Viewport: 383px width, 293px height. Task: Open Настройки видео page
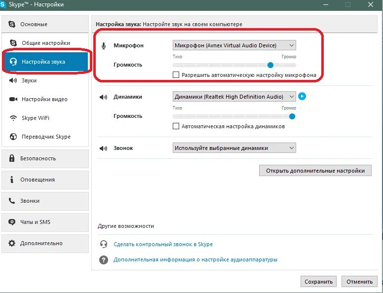(45, 99)
